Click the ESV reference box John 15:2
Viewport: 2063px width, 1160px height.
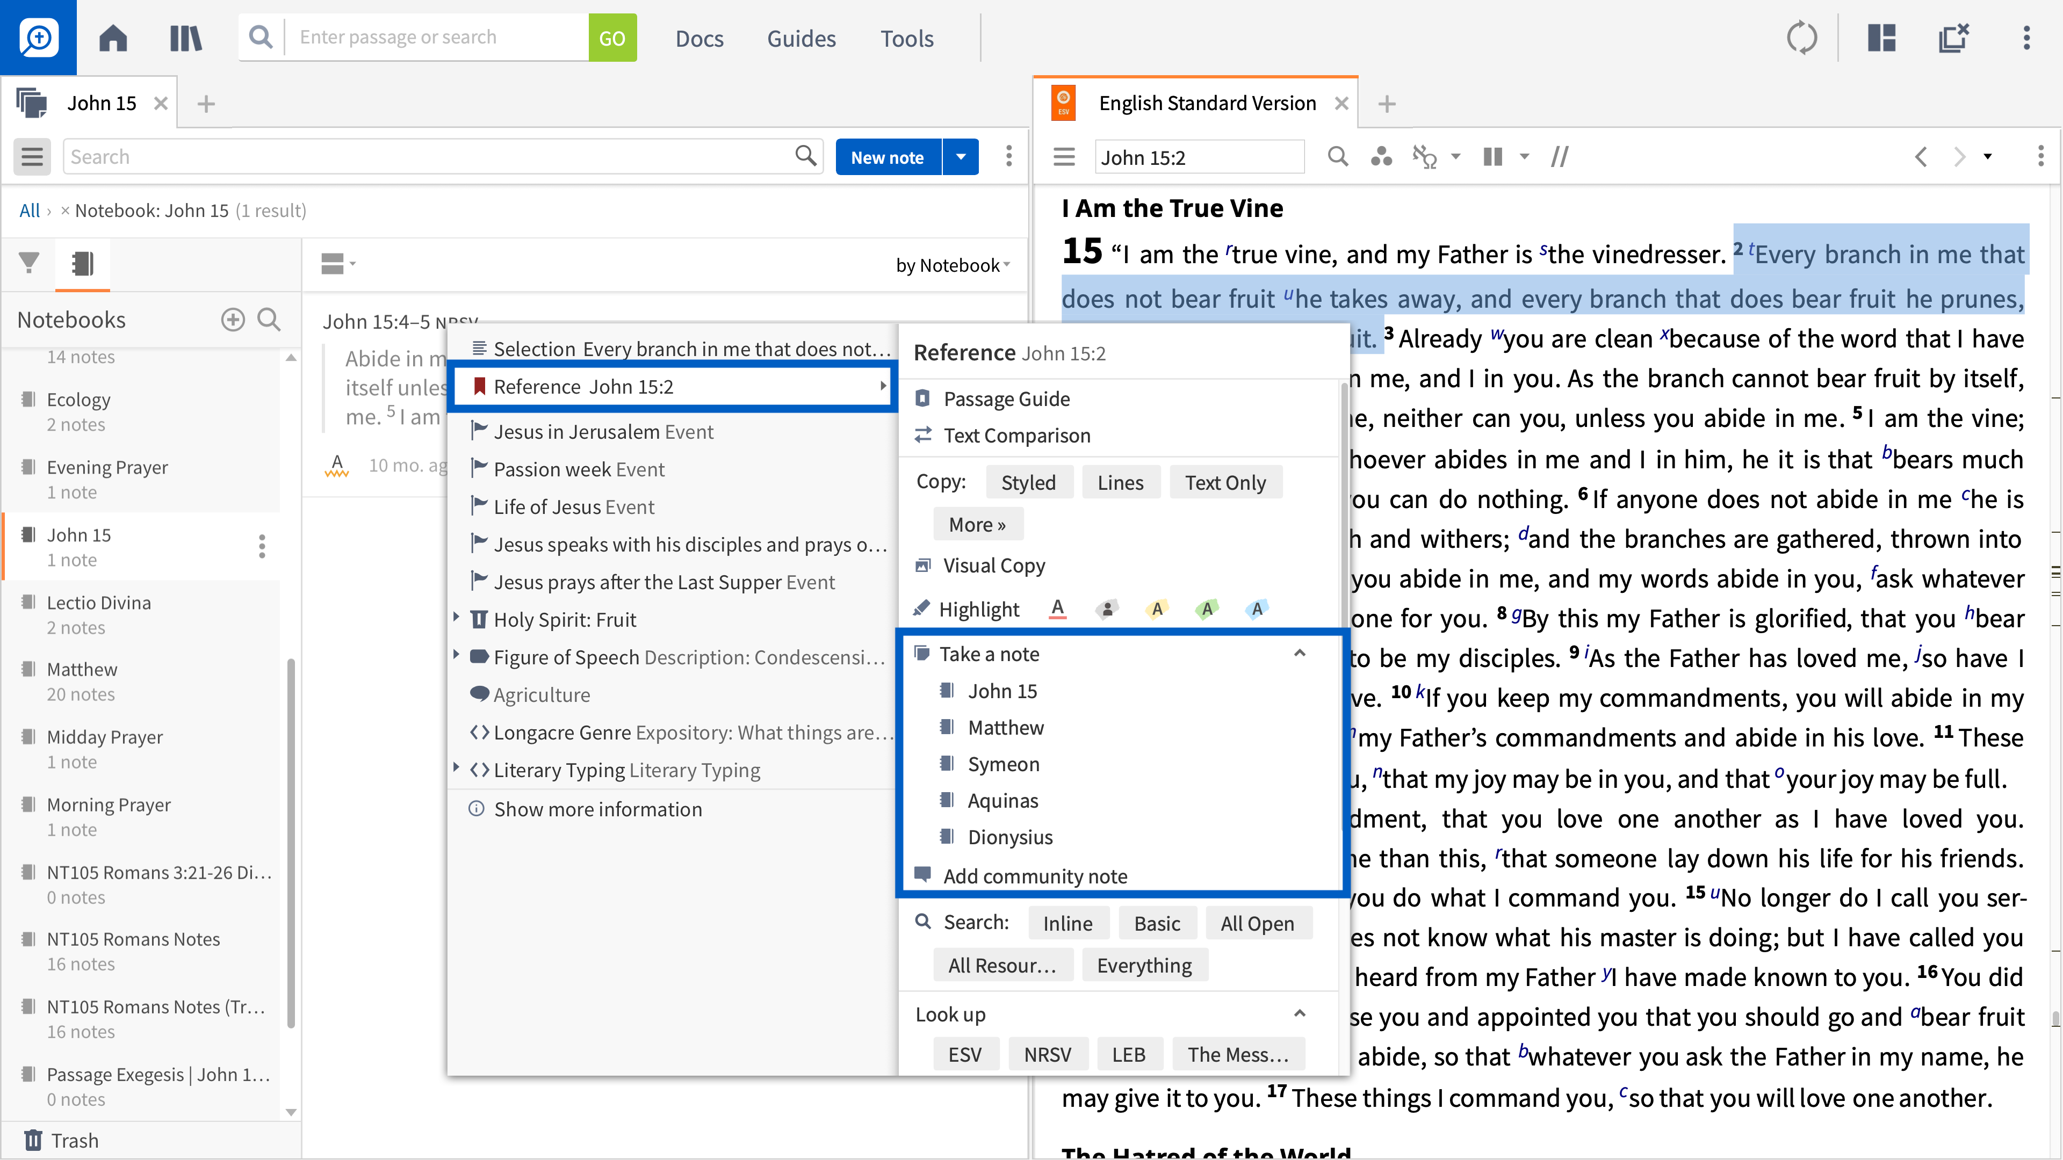pos(1199,157)
